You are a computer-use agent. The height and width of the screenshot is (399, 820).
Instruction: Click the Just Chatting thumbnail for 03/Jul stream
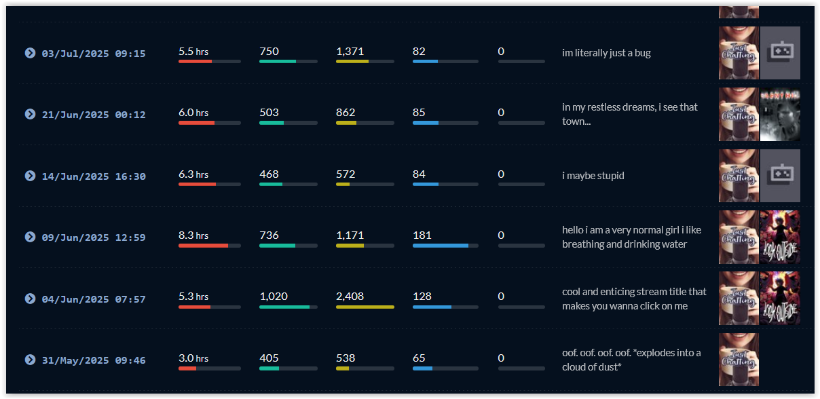point(739,53)
